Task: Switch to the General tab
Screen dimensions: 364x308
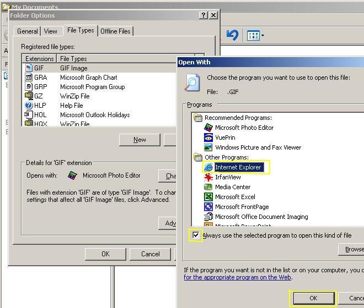Action: [x=28, y=31]
